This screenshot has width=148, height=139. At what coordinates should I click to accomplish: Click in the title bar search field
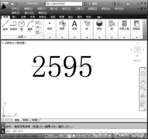click(x=64, y=4)
